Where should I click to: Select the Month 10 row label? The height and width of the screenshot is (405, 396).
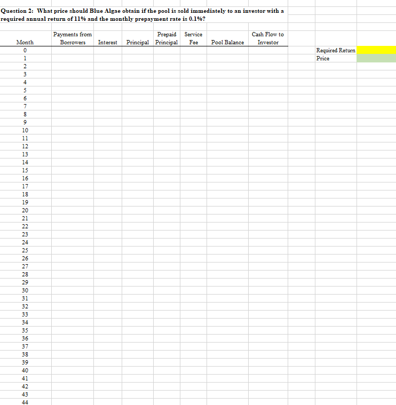coord(25,130)
